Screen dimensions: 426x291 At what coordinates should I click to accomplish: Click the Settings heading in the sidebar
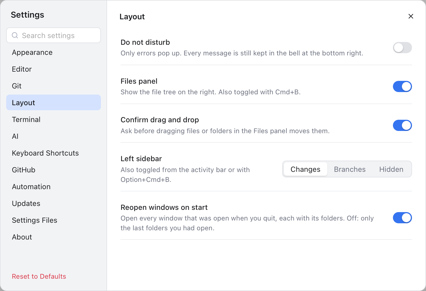point(27,15)
